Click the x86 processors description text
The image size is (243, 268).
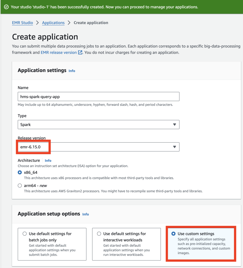[99, 178]
